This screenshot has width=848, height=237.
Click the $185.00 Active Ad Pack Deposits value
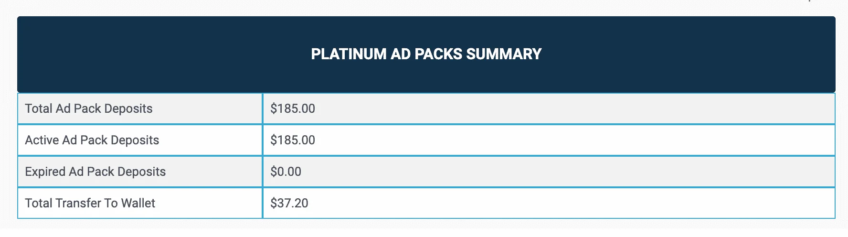click(x=293, y=140)
